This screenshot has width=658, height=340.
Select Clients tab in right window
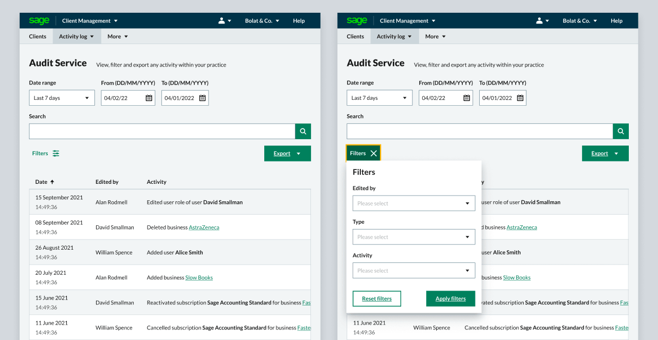(356, 36)
